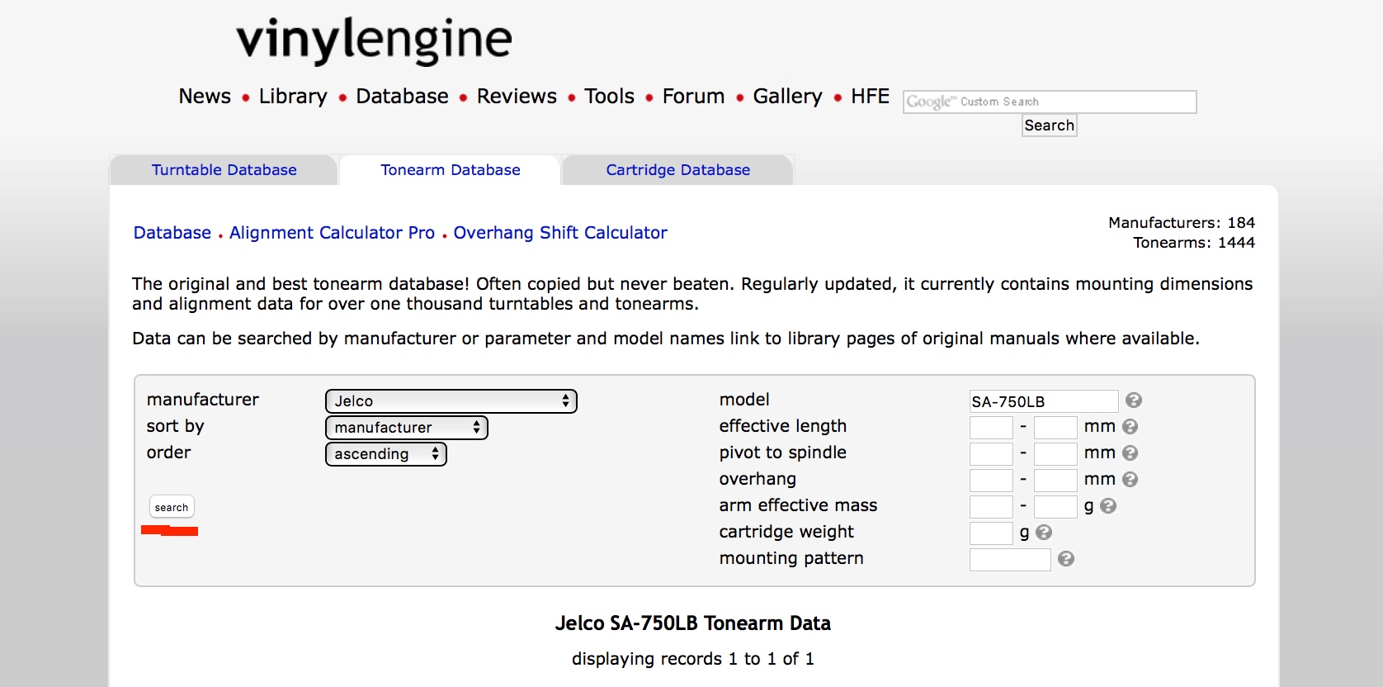Click help icon beside overhang fields
The image size is (1383, 687).
[x=1130, y=480]
